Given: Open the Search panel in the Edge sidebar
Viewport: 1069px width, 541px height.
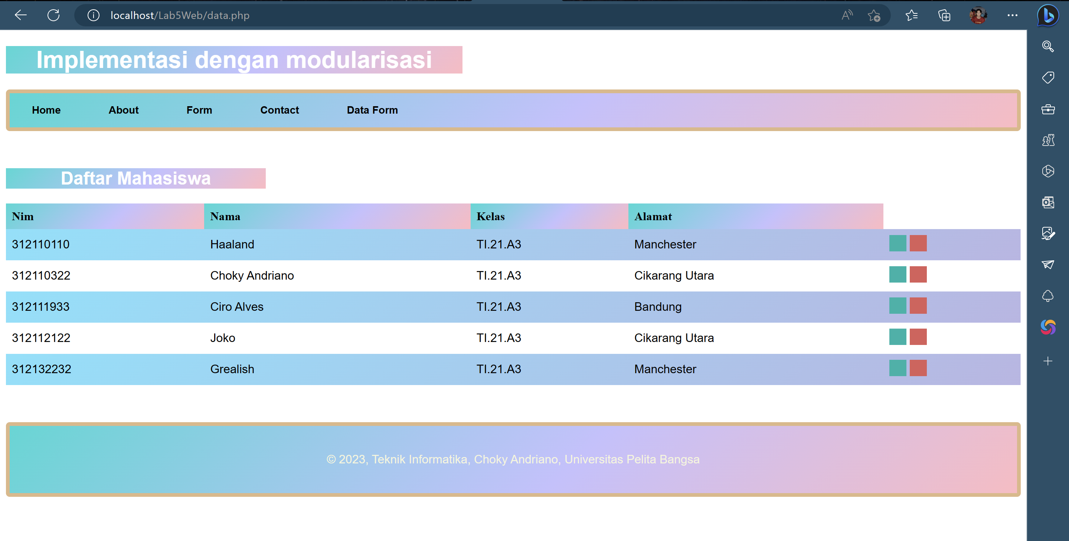Looking at the screenshot, I should tap(1047, 46).
